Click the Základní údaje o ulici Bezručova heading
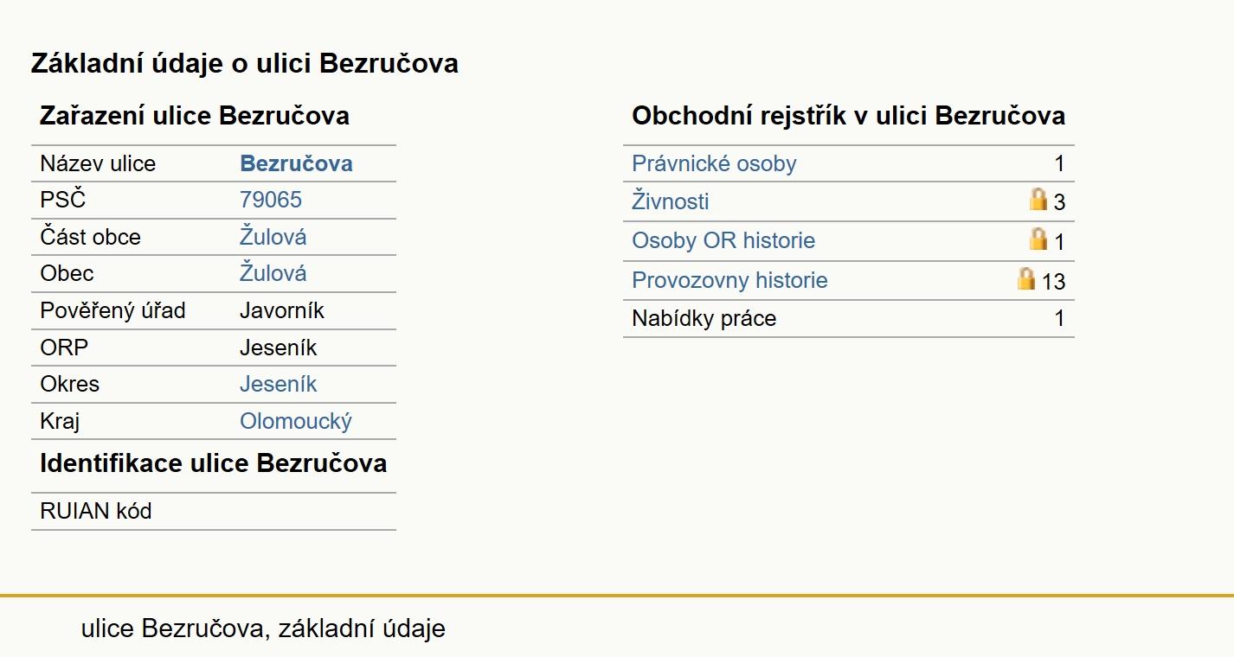1234x657 pixels. pos(245,63)
